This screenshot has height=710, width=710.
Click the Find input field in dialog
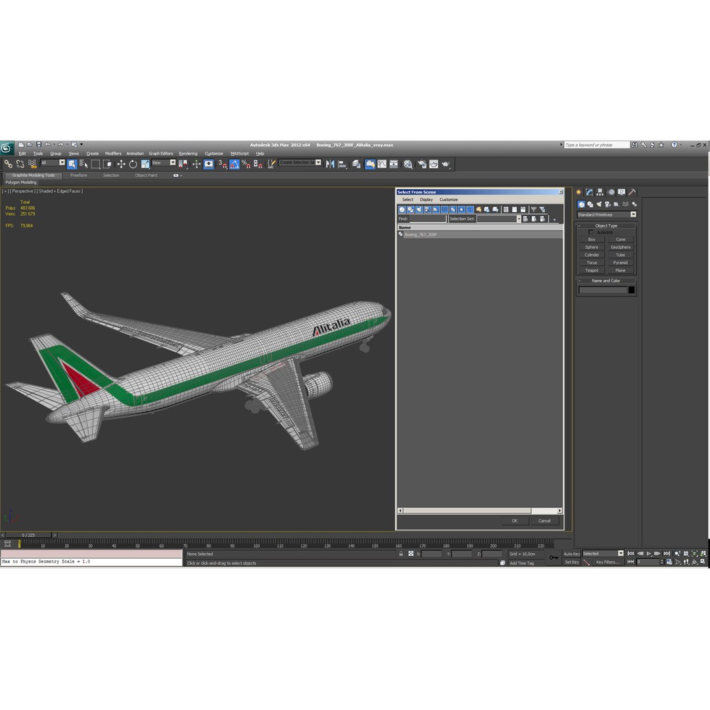pyautogui.click(x=428, y=219)
